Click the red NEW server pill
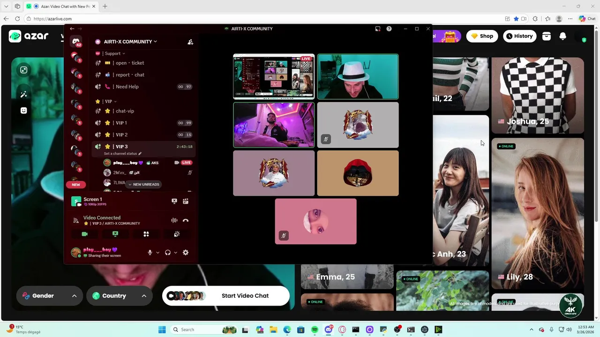The image size is (600, 337). (76, 184)
